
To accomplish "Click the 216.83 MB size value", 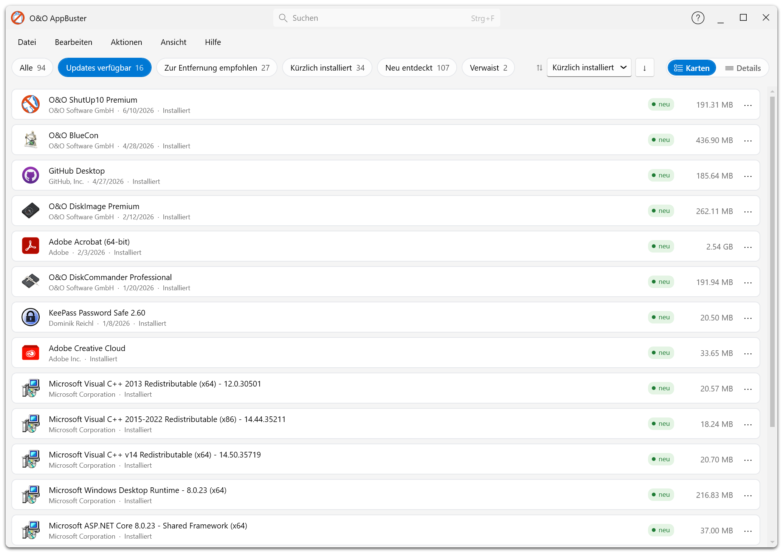I will click(x=714, y=495).
